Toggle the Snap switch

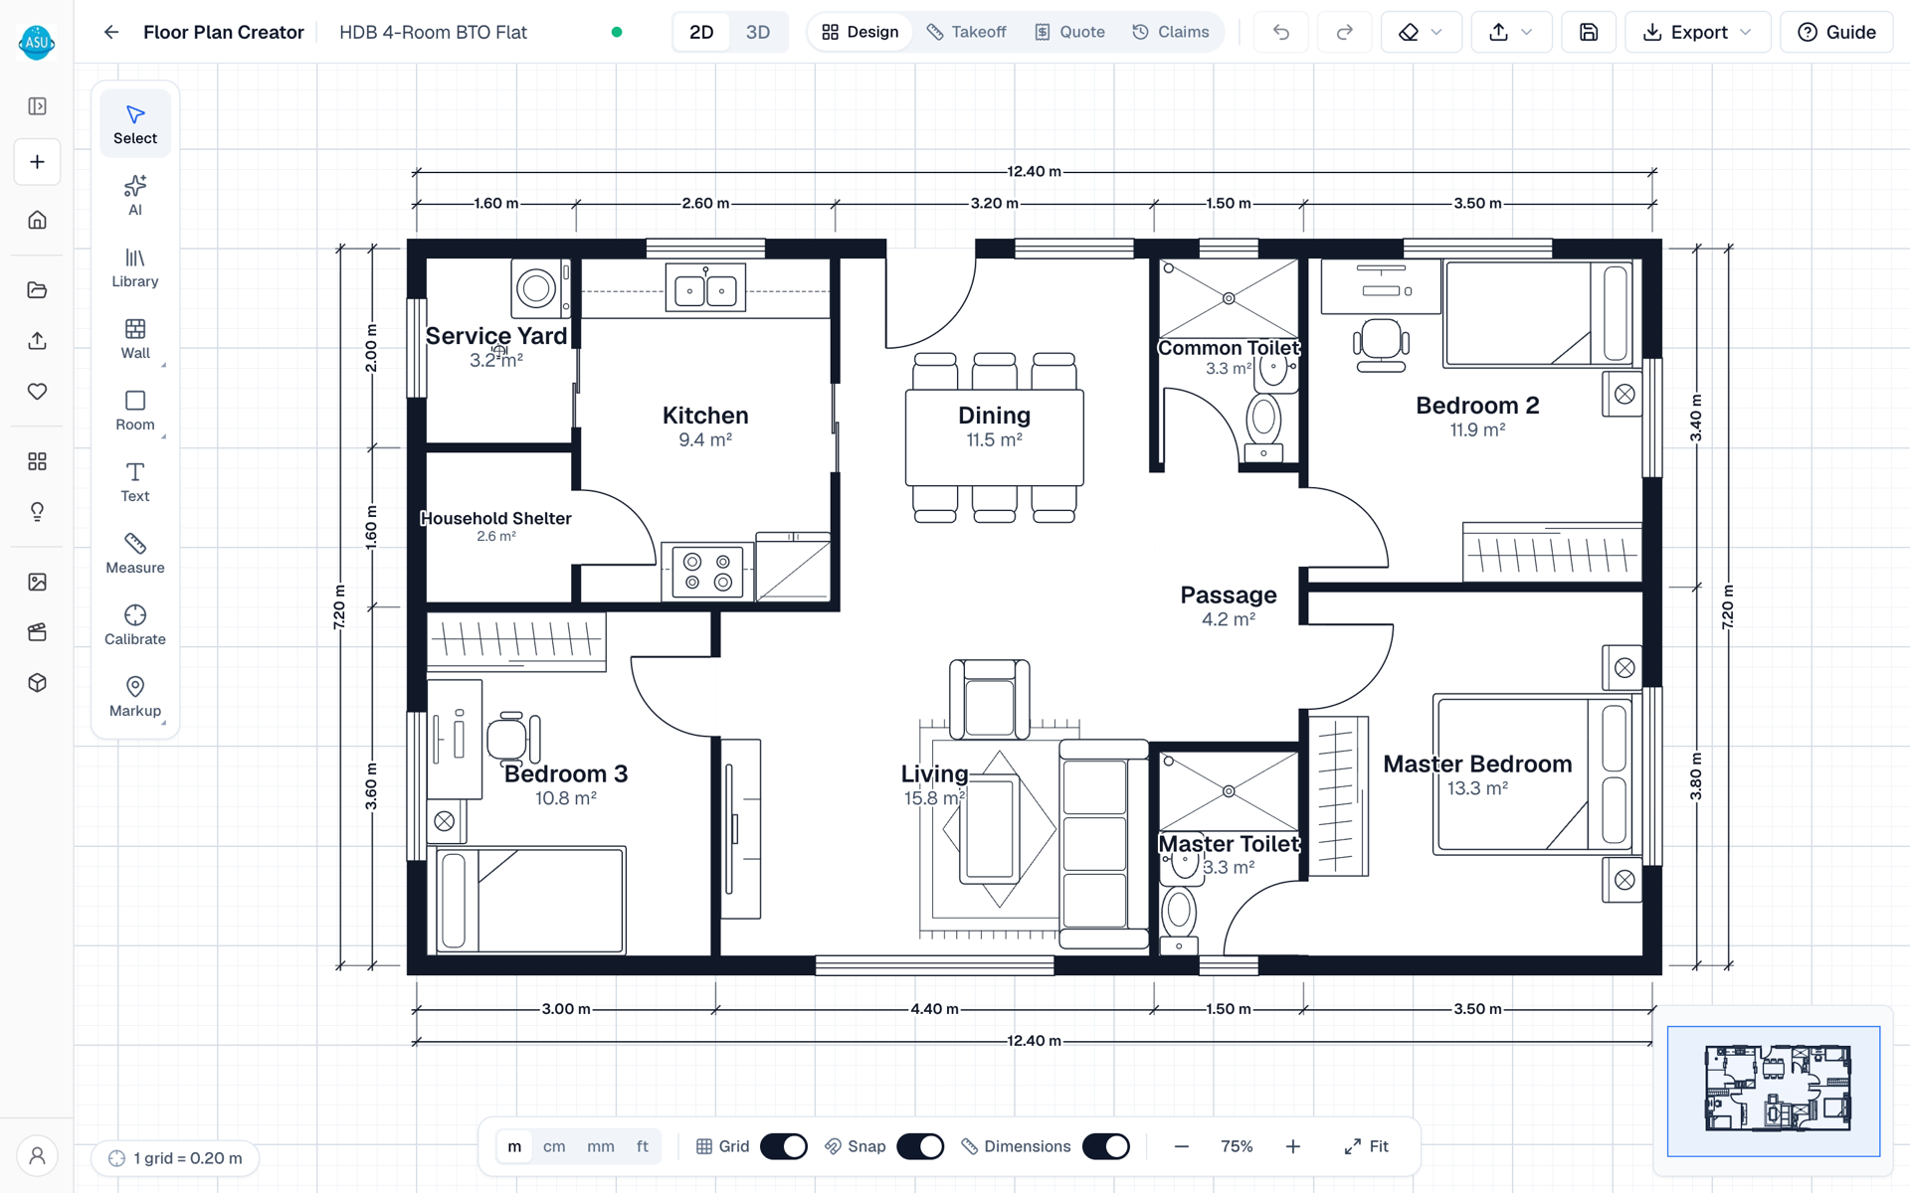coord(920,1146)
